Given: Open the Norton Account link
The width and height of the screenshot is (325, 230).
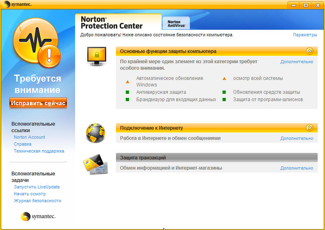Looking at the screenshot, I should coord(29,137).
